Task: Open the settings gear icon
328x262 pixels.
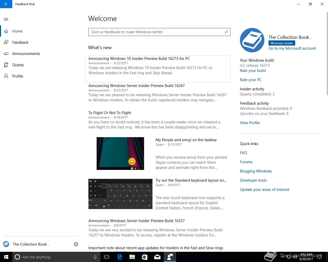Action: (x=76, y=244)
